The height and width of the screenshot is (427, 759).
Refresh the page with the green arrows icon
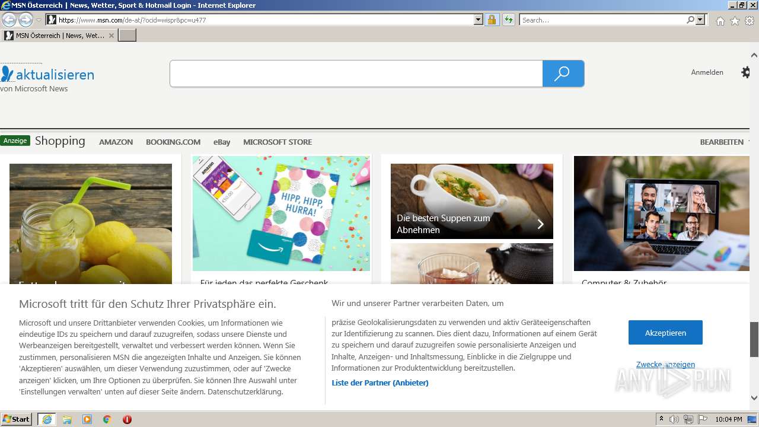(x=509, y=20)
